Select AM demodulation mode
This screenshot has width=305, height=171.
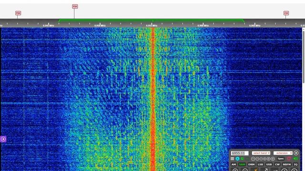(234, 164)
